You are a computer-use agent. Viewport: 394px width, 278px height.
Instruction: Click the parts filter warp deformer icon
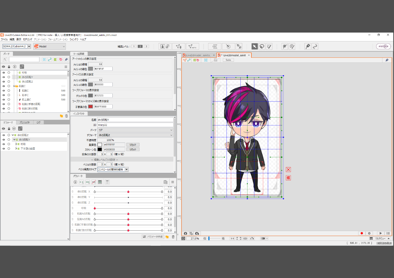55,59
